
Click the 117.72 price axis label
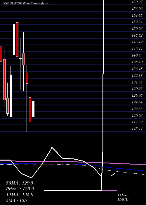(x=137, y=122)
